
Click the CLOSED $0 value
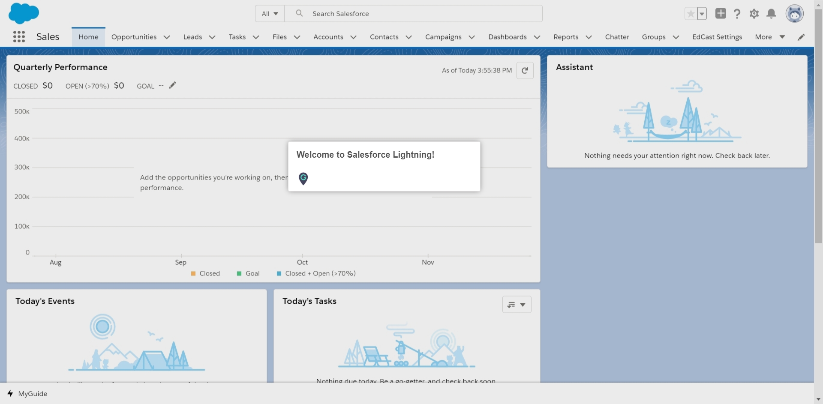tap(48, 86)
